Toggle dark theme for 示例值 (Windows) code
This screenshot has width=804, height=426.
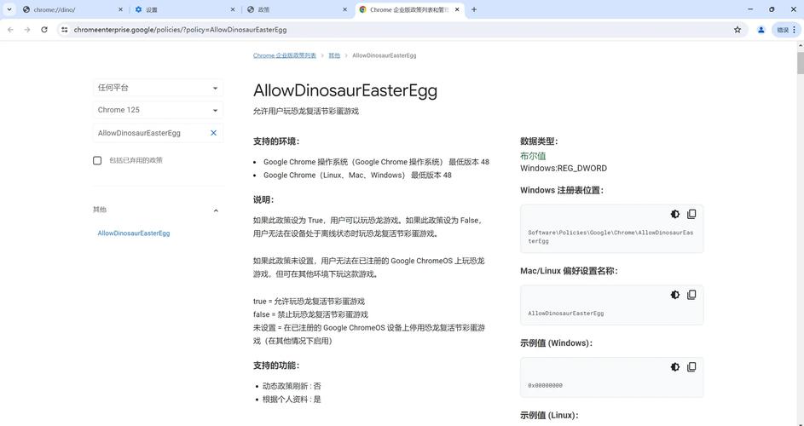pos(675,367)
